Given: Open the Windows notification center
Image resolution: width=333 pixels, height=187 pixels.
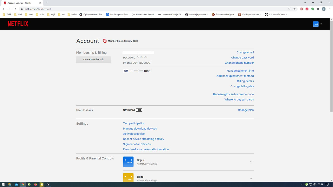Looking at the screenshot, I should coord(327,184).
